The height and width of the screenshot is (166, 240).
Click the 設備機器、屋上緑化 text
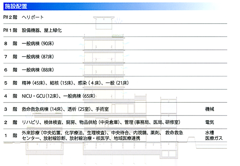[41, 30]
